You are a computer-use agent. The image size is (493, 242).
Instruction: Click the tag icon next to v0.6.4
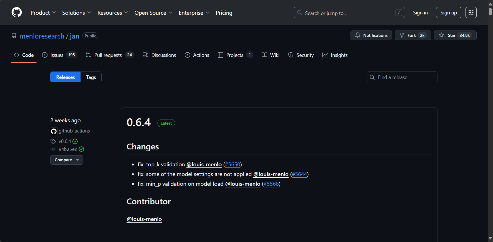53,141
